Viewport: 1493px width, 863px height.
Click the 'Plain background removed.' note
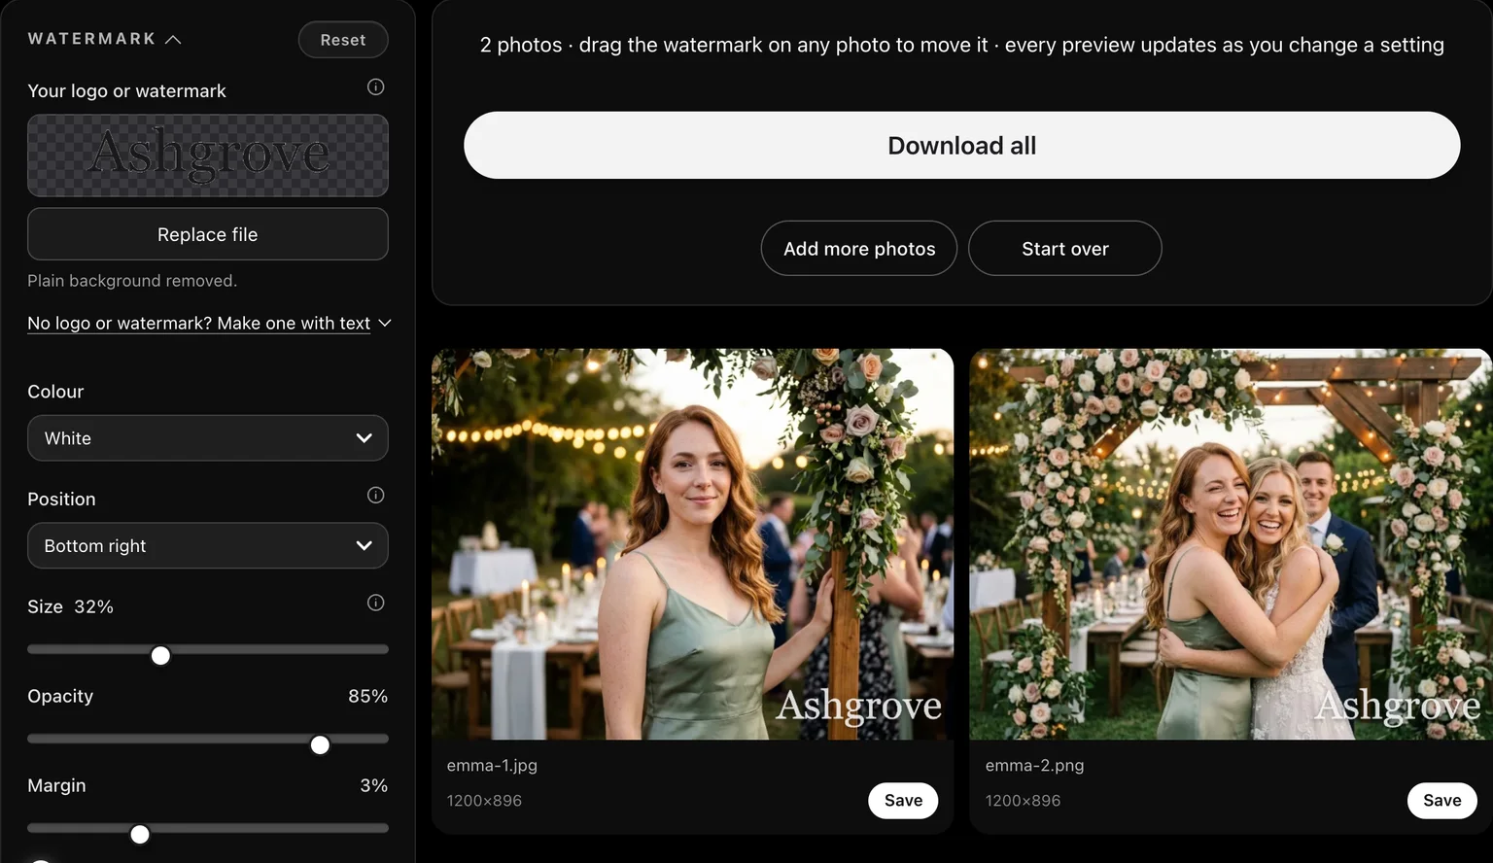132,281
